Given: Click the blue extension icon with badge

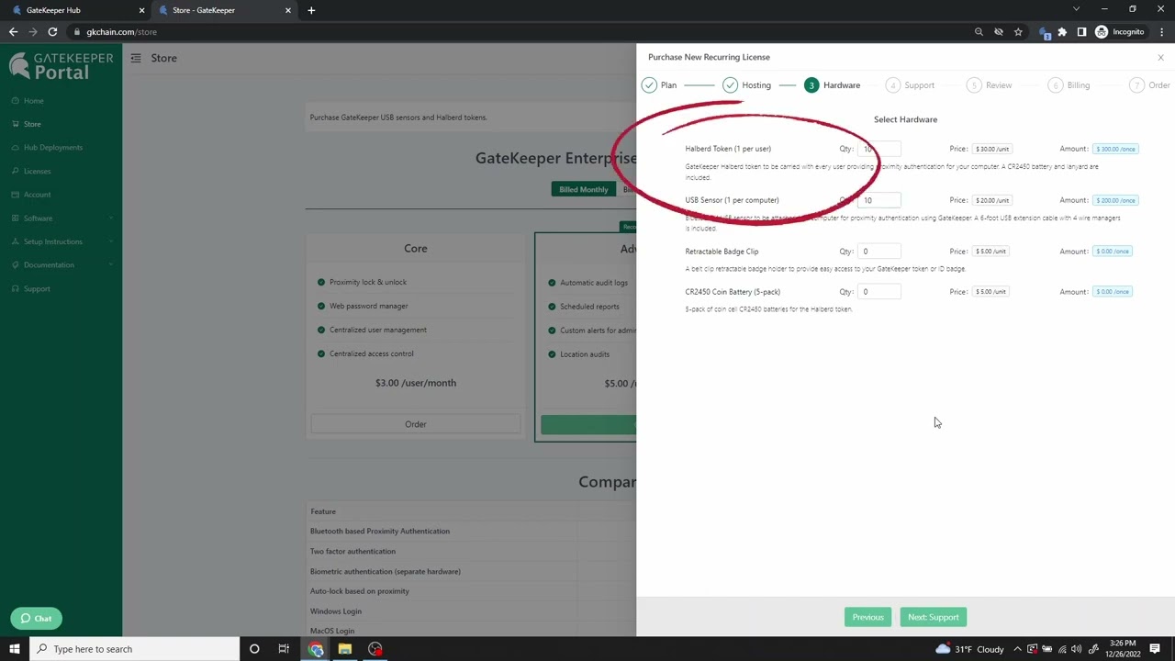Looking at the screenshot, I should (1045, 33).
